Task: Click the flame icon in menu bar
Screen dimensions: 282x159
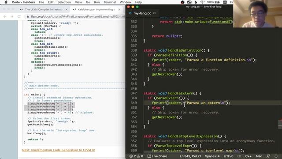Action: 196,2
